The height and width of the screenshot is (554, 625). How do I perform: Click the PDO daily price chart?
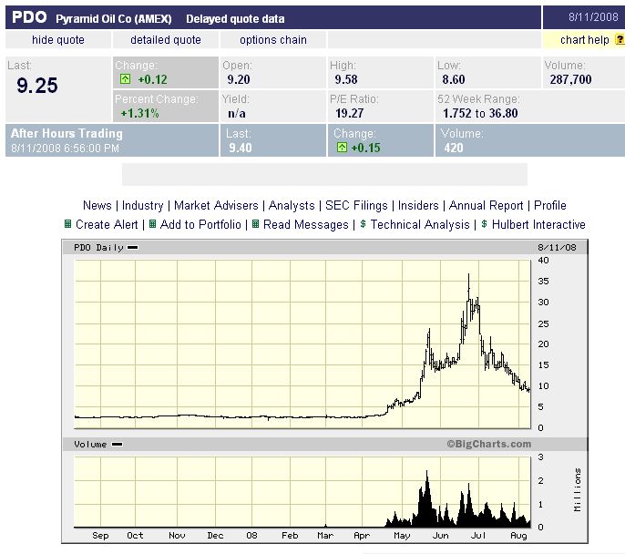pyautogui.click(x=302, y=344)
